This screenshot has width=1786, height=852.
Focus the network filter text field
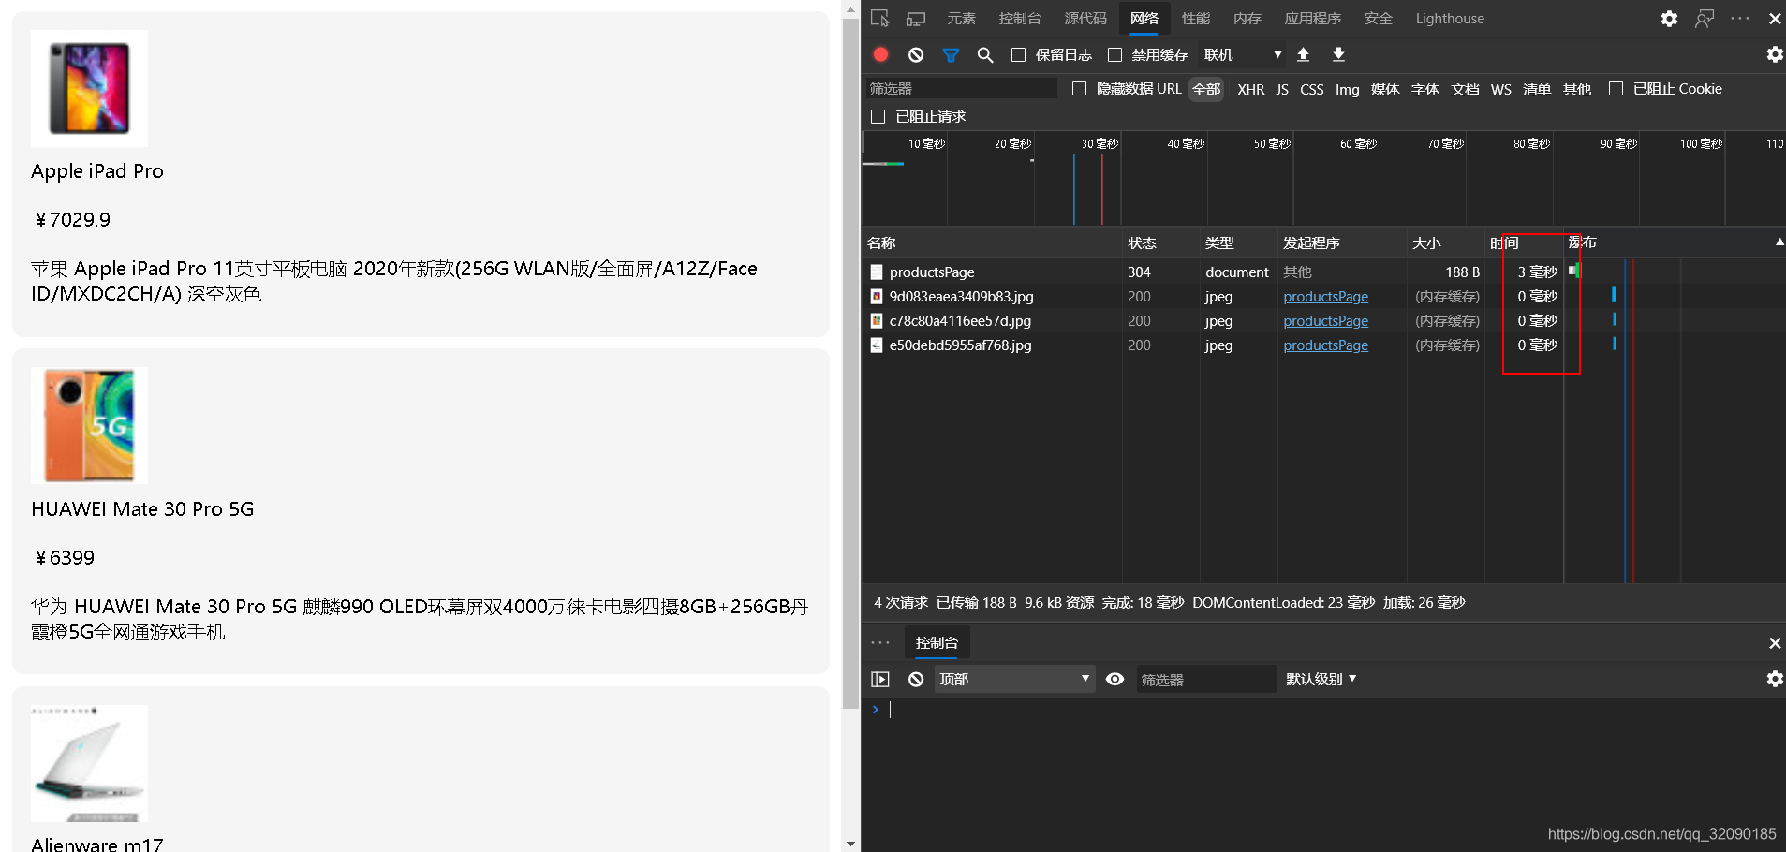pos(960,88)
